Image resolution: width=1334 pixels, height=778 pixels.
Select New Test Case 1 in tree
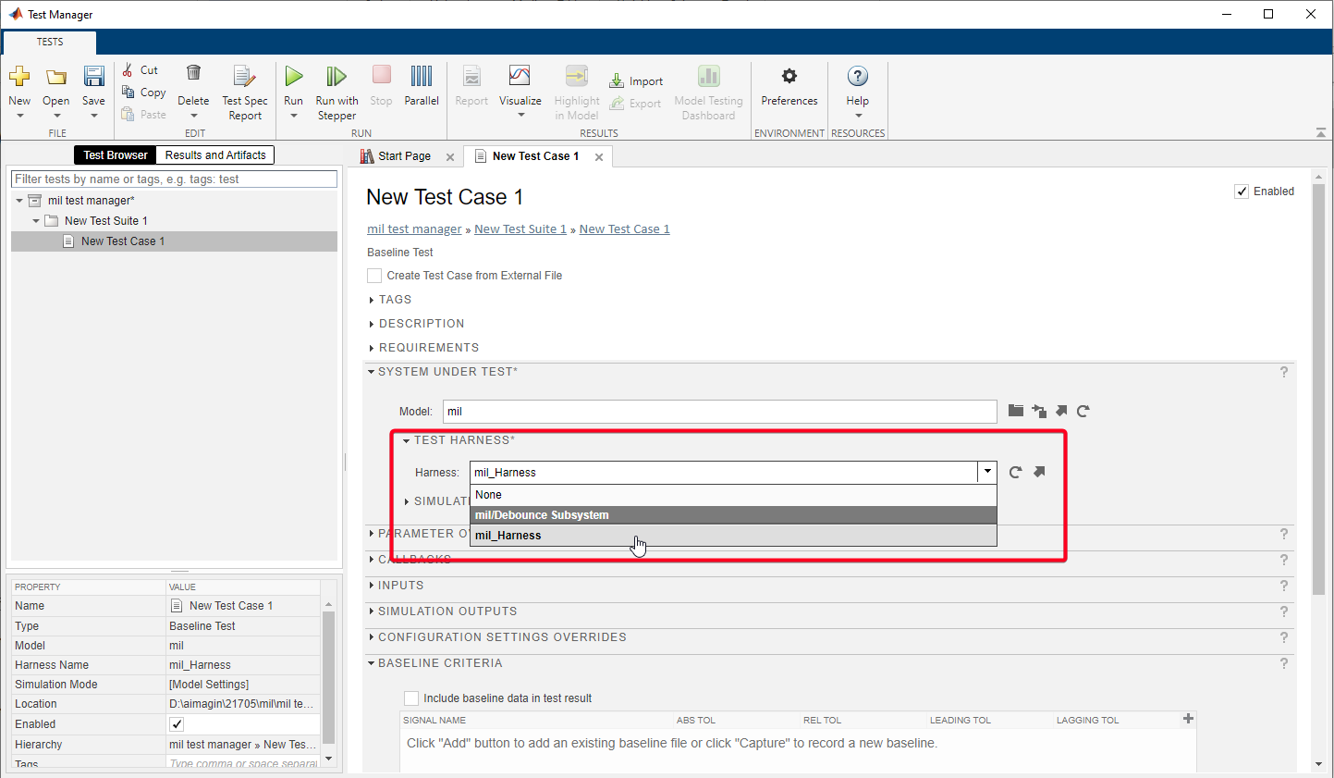point(174,241)
